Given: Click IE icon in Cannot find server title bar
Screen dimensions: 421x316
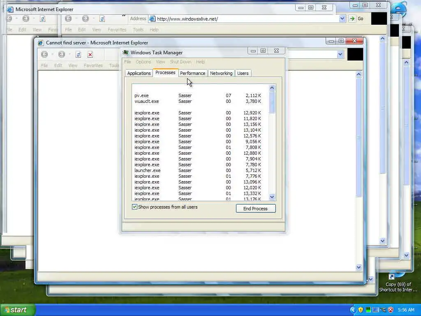Looking at the screenshot, I should click(x=41, y=43).
